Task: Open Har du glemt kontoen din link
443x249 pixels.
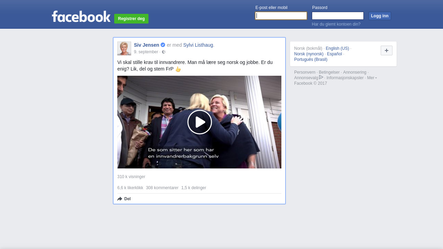Action: pos(336,24)
